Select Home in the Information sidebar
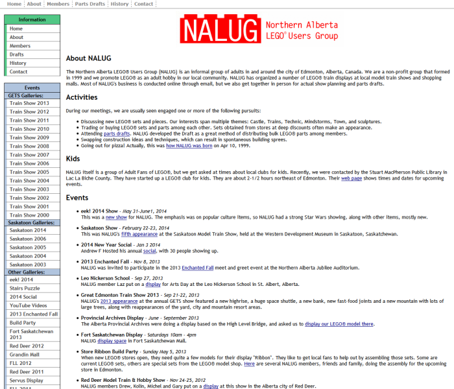 (x=32, y=29)
